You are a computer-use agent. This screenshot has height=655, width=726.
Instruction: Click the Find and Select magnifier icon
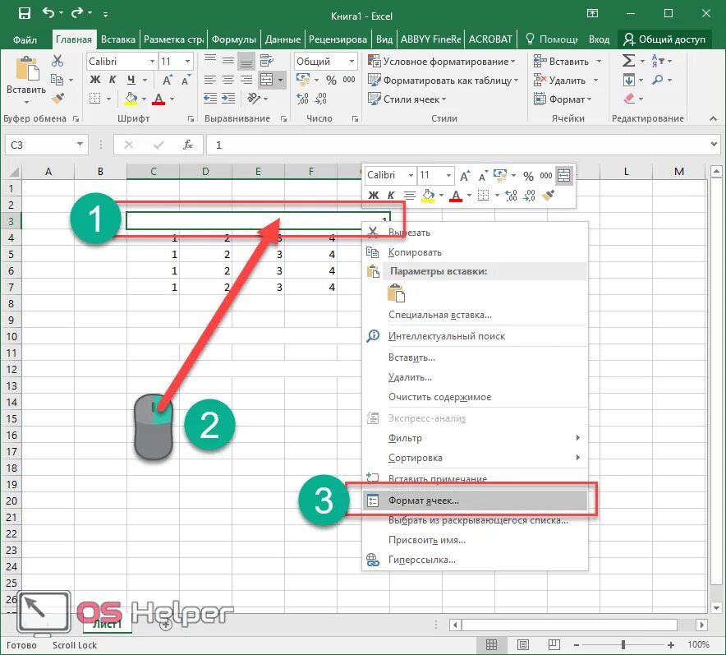[657, 80]
